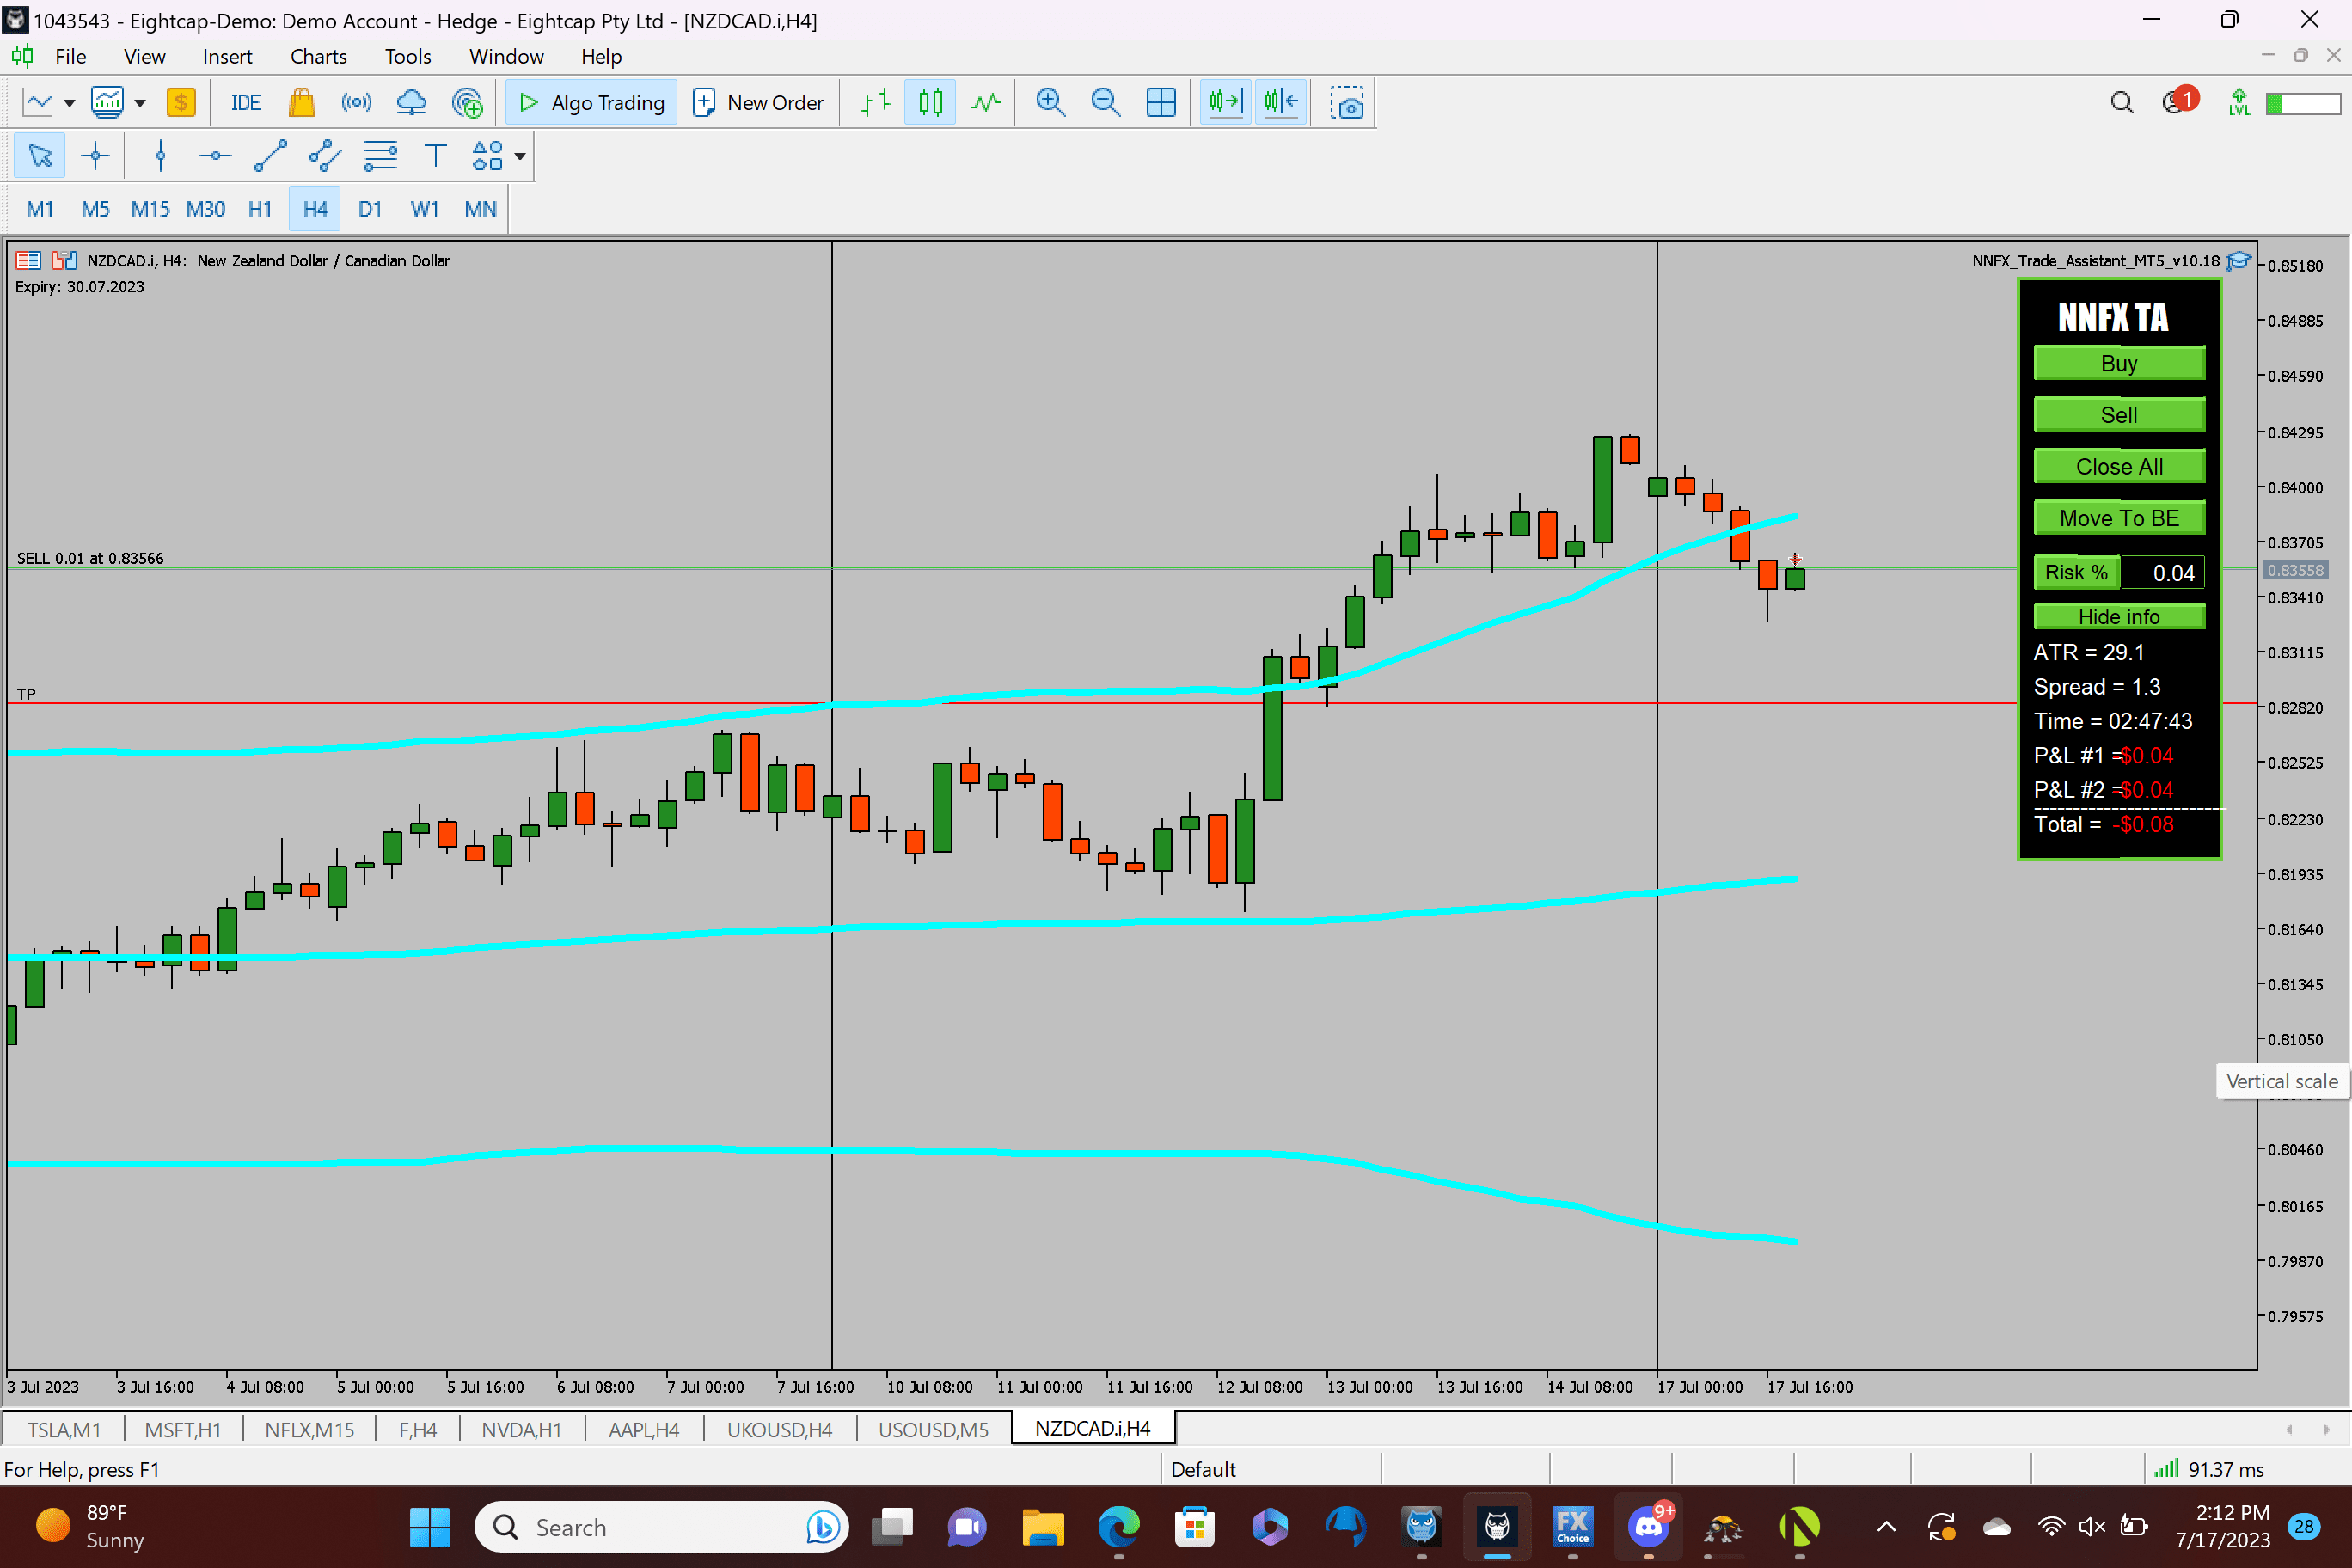
Task: Open the tile windows grid icon
Action: click(1160, 102)
